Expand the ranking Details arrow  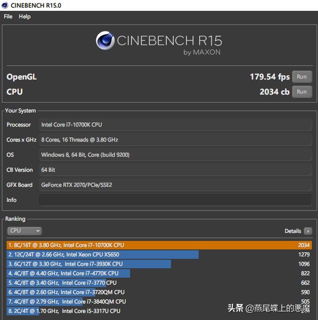pos(308,231)
